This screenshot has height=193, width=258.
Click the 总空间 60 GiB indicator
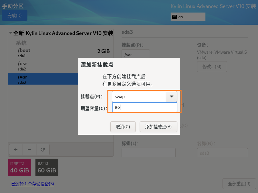(47, 167)
